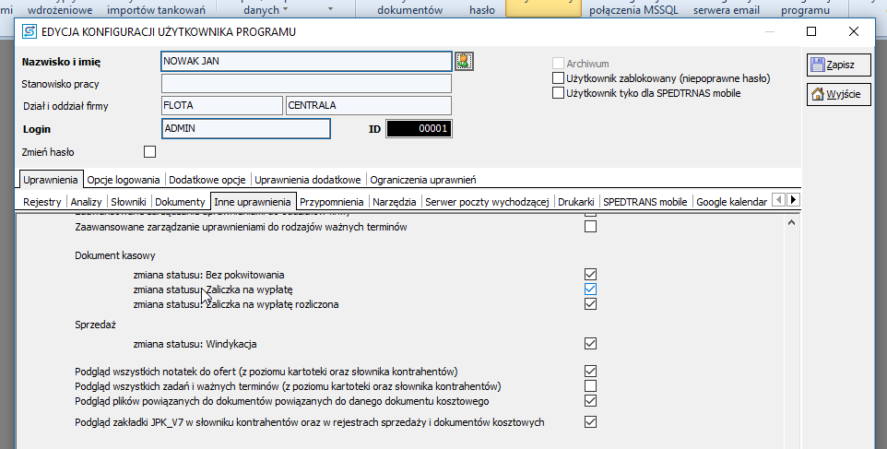The width and height of the screenshot is (887, 449).
Task: Click importów tankowań in the background ribbon
Action: (156, 10)
